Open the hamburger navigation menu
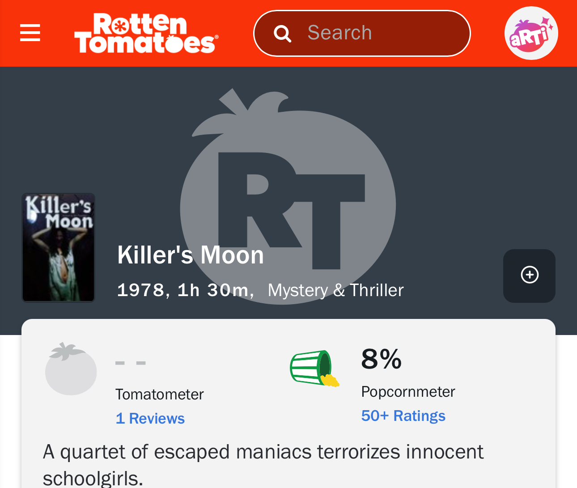 click(x=30, y=33)
